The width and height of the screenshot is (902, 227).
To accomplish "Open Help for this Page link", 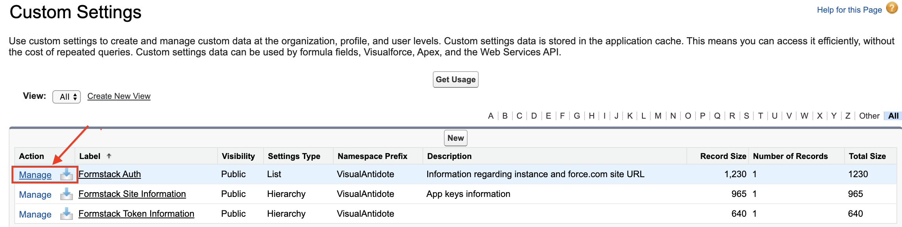I will point(849,10).
